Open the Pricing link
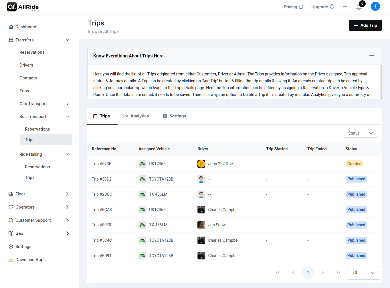390x288 pixels. tap(293, 7)
